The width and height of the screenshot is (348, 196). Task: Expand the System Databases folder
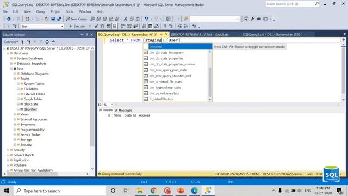point(11,58)
